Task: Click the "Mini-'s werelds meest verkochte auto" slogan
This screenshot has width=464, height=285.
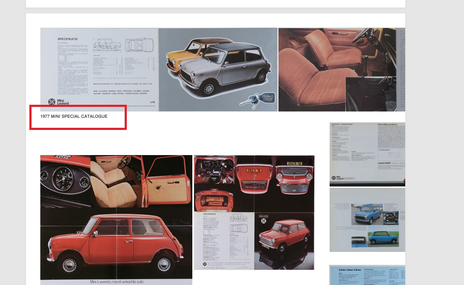Action: coord(116,282)
